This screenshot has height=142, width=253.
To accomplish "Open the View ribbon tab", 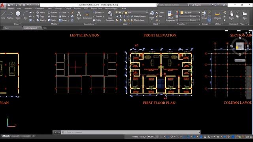I will 49,8.
